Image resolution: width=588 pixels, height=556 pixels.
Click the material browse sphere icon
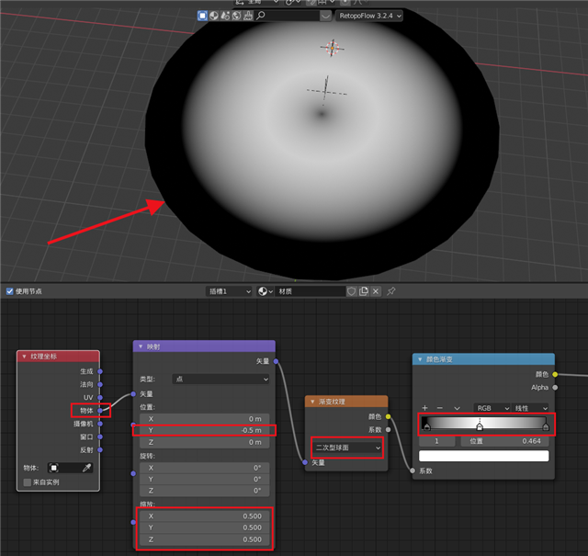tap(266, 291)
